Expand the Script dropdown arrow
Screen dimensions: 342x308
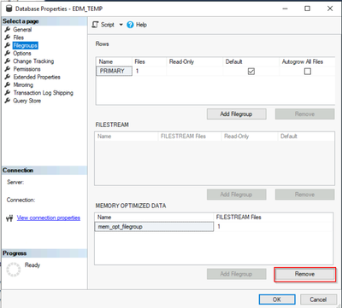(121, 25)
